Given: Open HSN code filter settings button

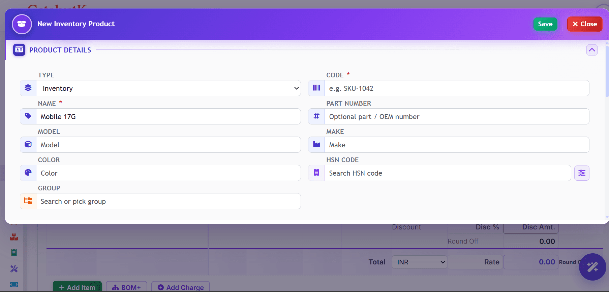Looking at the screenshot, I should pos(582,173).
